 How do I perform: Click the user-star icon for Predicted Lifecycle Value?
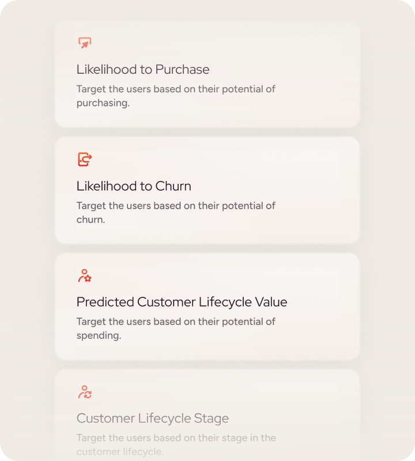[85, 275]
